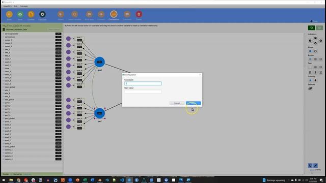Open File Explorer from the taskbar
This screenshot has height=183, width=326.
click(11, 180)
